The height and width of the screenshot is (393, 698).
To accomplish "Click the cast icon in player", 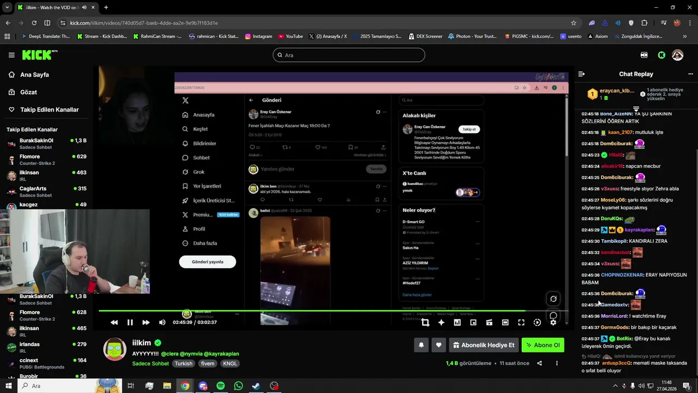I will coord(489,323).
